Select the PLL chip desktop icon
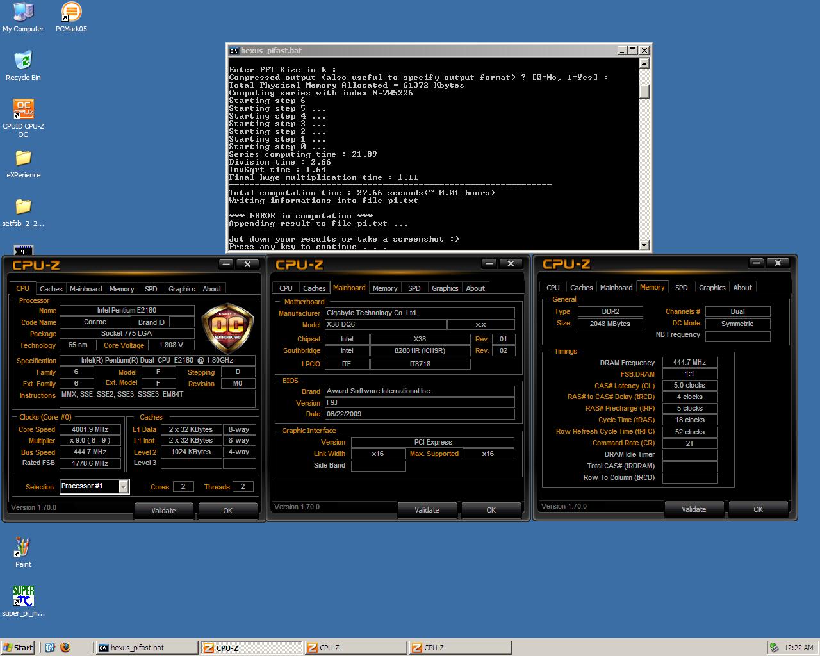The width and height of the screenshot is (820, 656). [x=23, y=250]
